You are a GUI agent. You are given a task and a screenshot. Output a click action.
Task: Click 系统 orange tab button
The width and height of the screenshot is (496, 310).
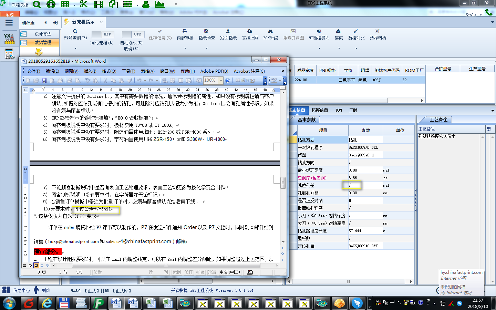pyautogui.click(x=10, y=14)
